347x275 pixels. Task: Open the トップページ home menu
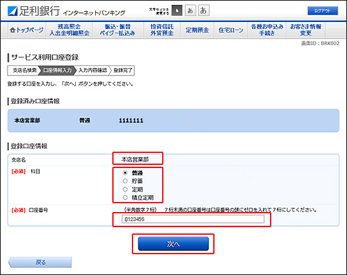(x=26, y=30)
